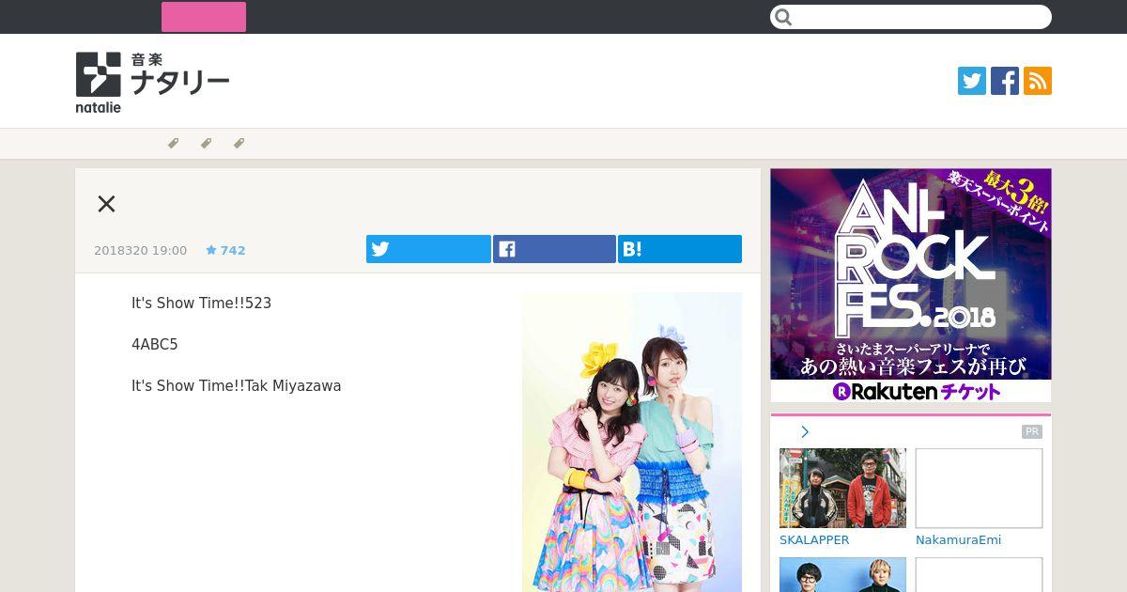This screenshot has height=592, width=1127.
Task: Click the star count 742
Action: pos(225,250)
